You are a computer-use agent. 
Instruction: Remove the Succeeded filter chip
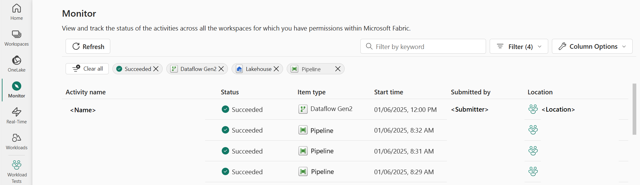click(x=156, y=69)
